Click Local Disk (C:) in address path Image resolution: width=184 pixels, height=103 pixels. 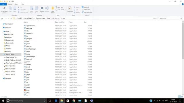click(29, 18)
